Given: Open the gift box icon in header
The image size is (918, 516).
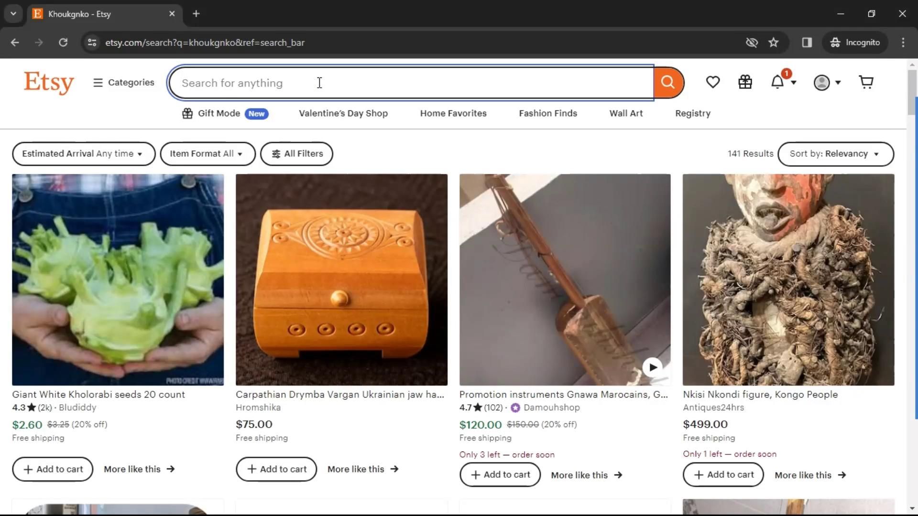Looking at the screenshot, I should pyautogui.click(x=745, y=82).
